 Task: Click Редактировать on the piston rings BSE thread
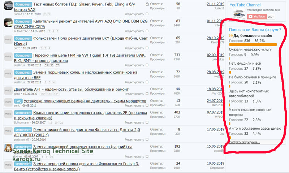134,82
